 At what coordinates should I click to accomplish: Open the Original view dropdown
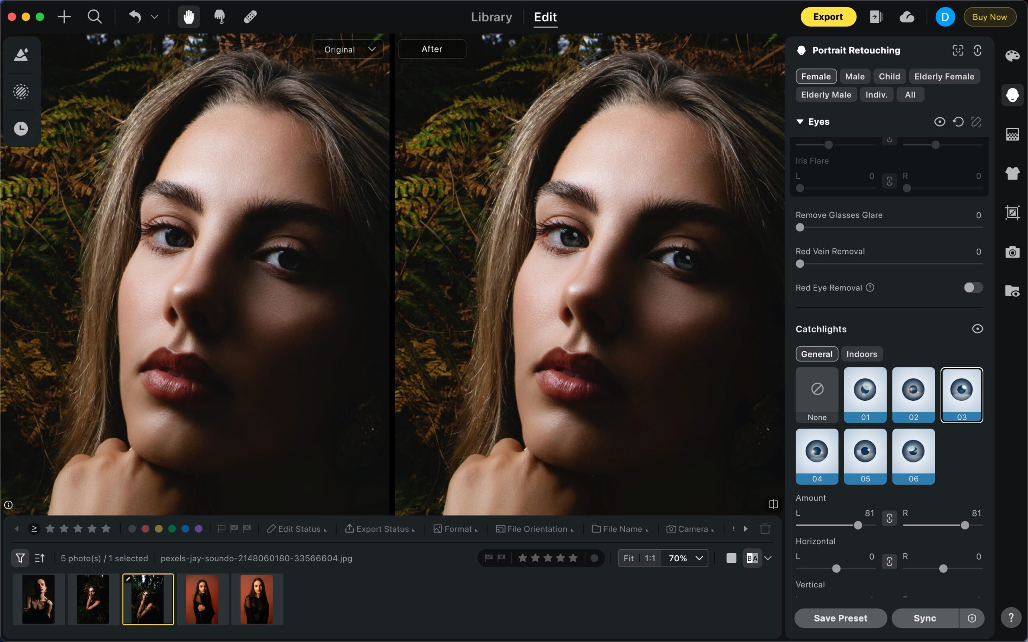pos(348,49)
